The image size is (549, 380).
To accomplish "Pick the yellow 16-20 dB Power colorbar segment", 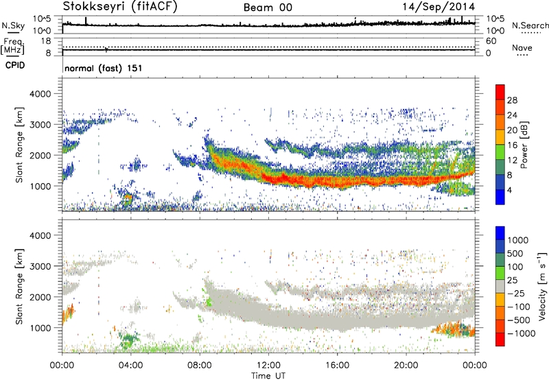I will pyautogui.click(x=500, y=137).
